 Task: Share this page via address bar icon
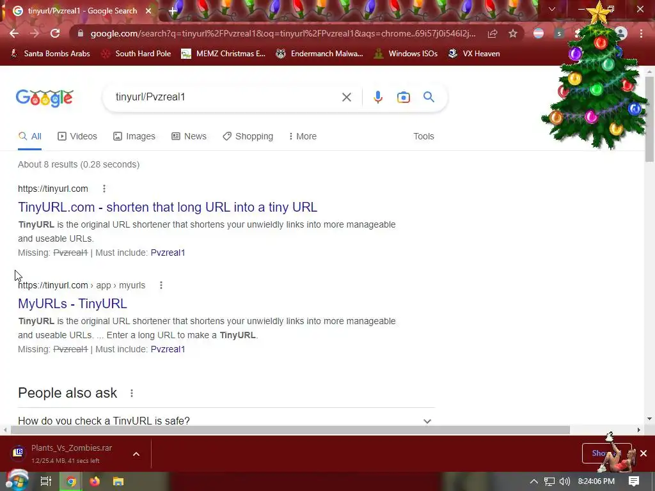[493, 33]
